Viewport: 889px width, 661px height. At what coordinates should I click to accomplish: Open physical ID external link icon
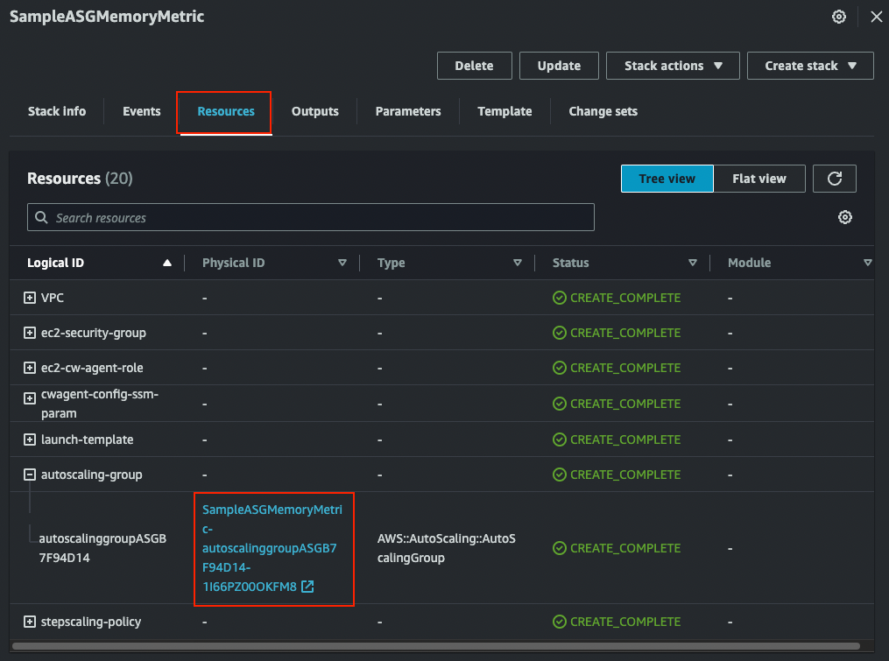pyautogui.click(x=307, y=587)
